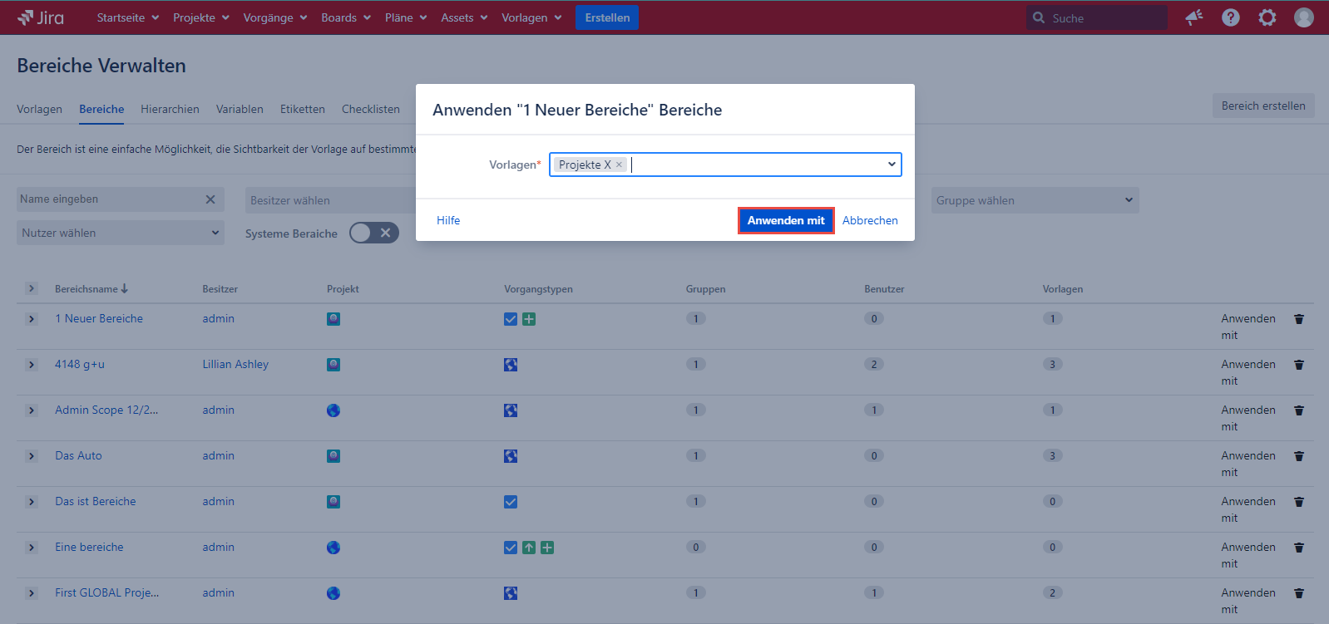The image size is (1329, 624).
Task: Open the Vorlagen dropdown arrow in dialog
Action: (x=892, y=165)
